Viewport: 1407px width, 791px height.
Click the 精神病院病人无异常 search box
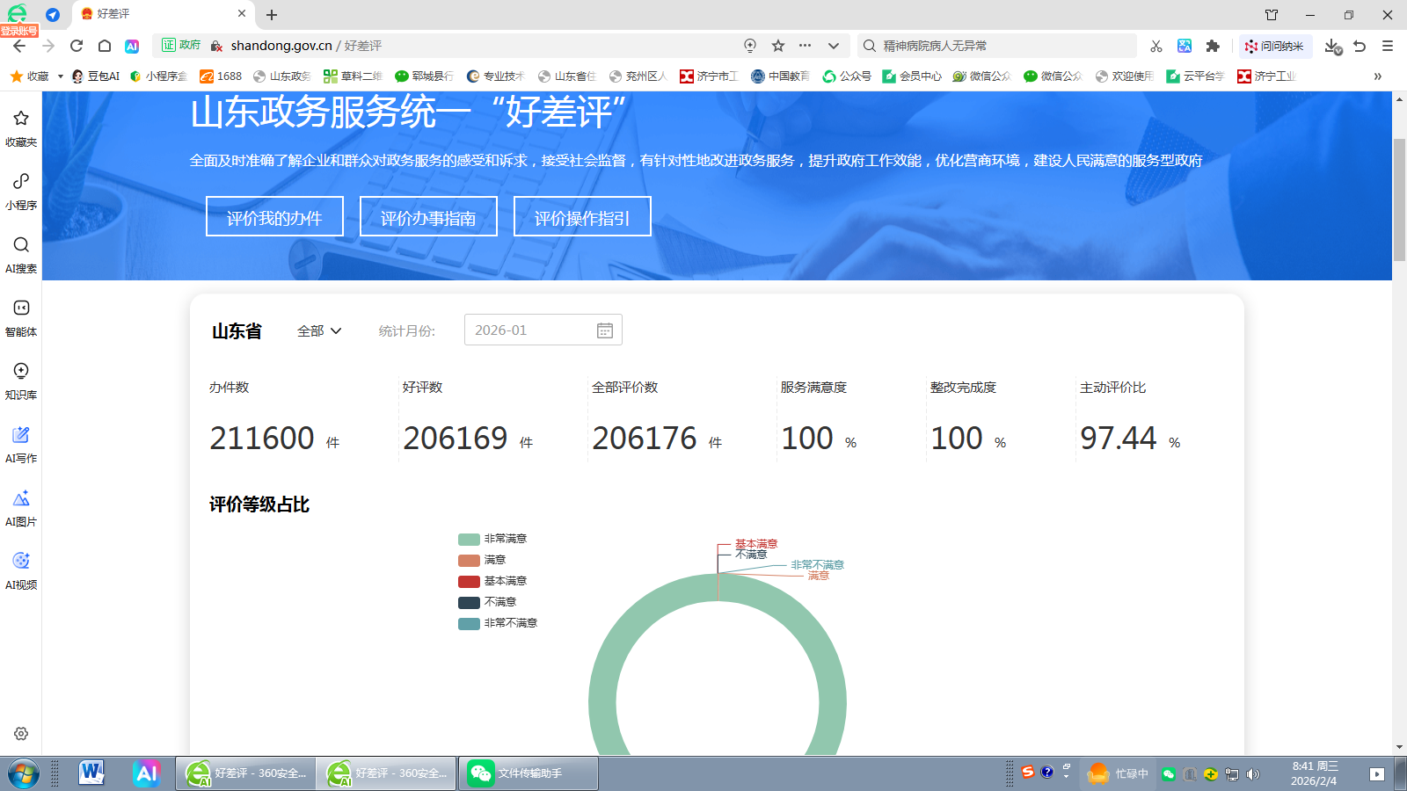click(1002, 46)
